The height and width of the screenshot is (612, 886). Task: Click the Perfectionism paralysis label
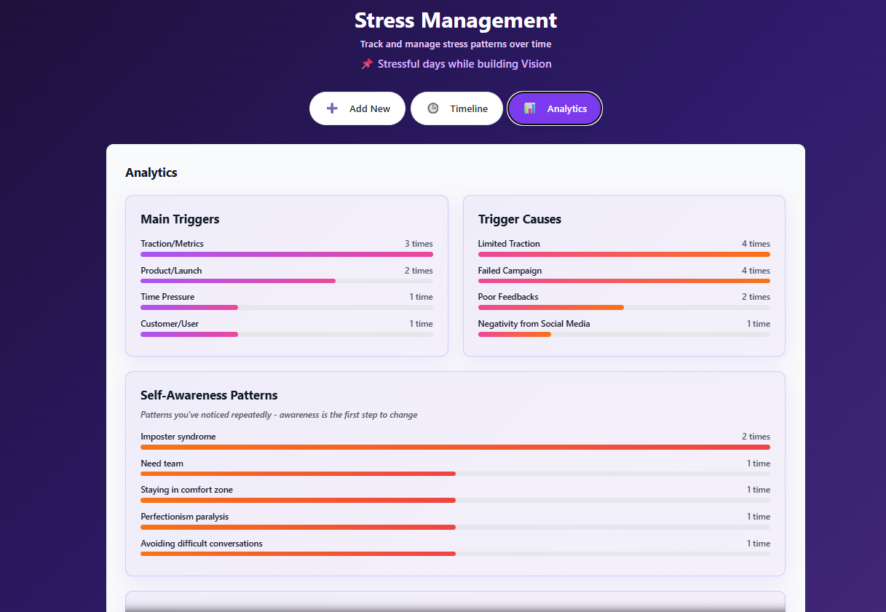185,517
